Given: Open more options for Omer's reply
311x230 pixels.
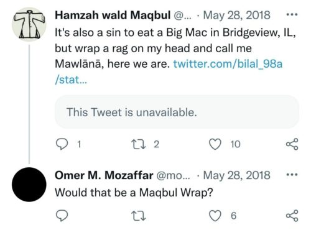Looking at the screenshot, I should click(x=292, y=175).
